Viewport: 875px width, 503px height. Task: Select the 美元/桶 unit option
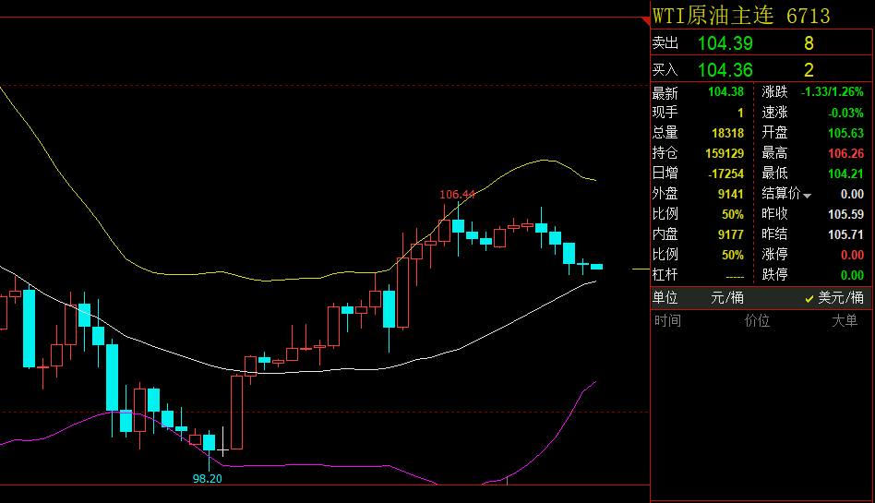pos(834,298)
